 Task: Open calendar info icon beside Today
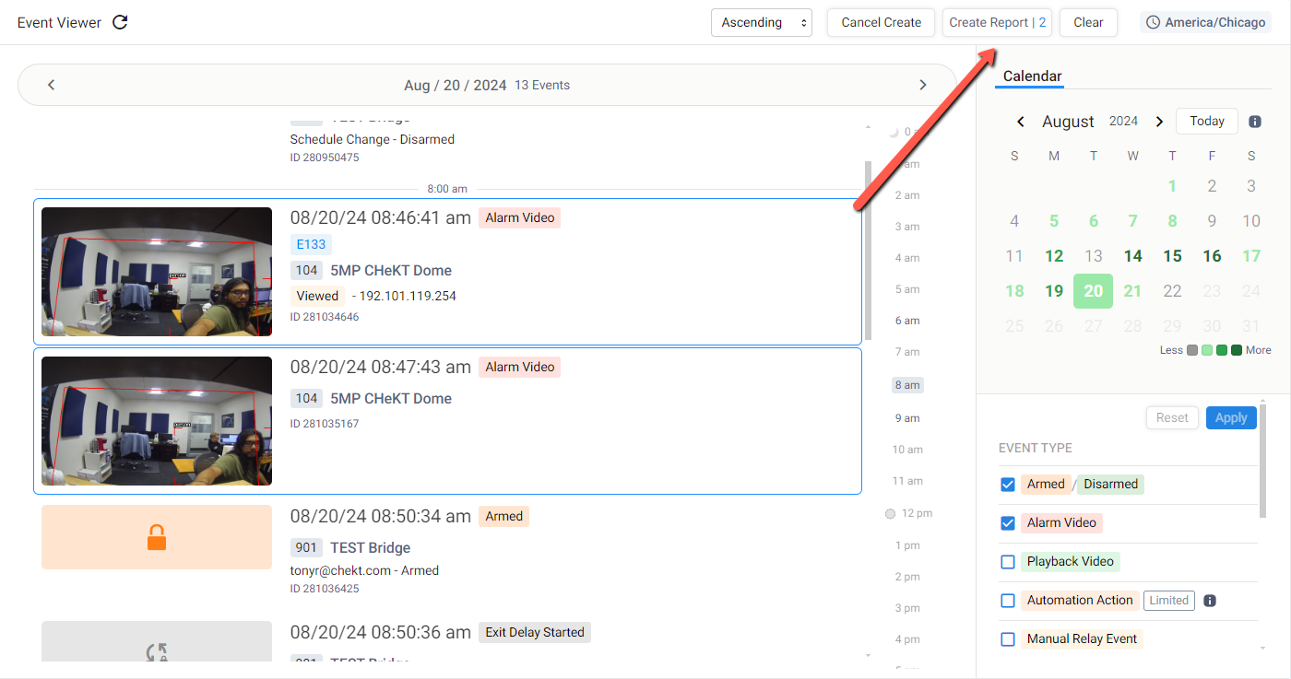click(x=1255, y=122)
